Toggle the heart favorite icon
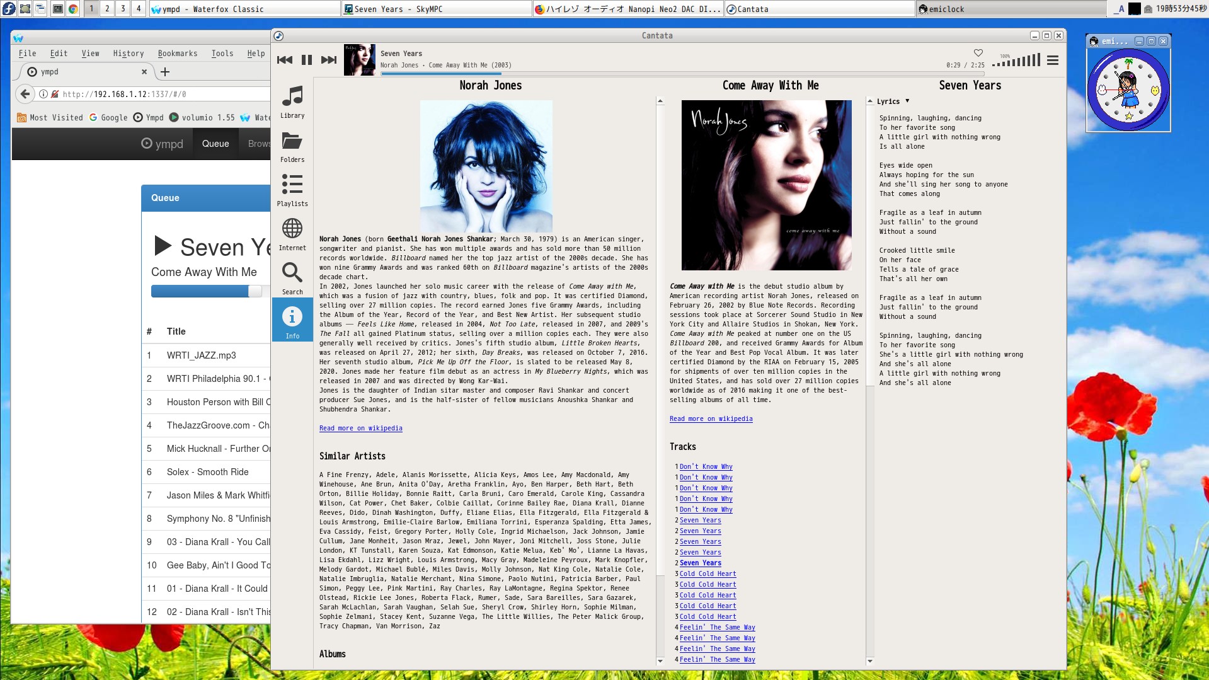This screenshot has height=680, width=1209. click(x=978, y=53)
